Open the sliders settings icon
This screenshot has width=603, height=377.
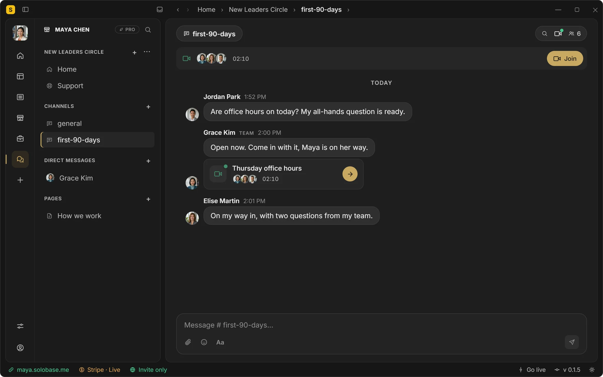click(20, 326)
